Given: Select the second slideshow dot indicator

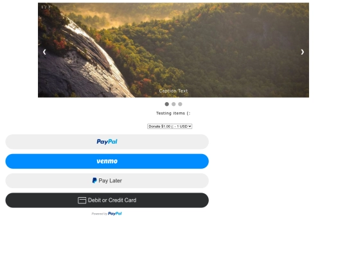Looking at the screenshot, I should pos(173,104).
